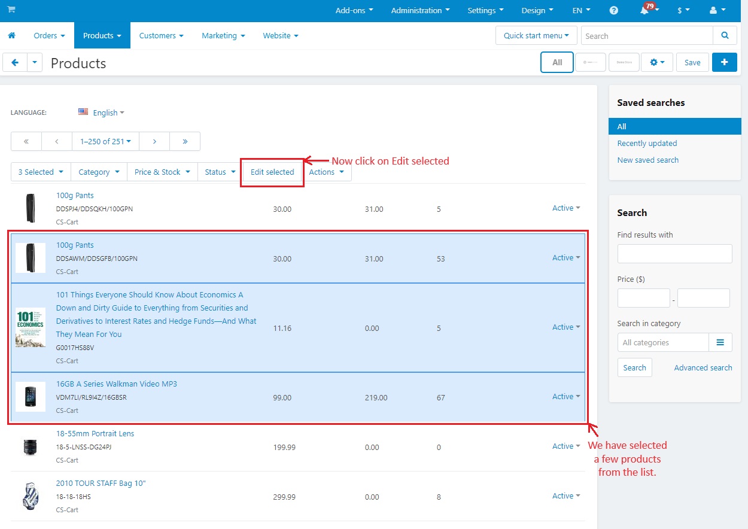748x529 pixels.
Task: Change Active status of 18-55mm Portrait Lens
Action: (566, 446)
